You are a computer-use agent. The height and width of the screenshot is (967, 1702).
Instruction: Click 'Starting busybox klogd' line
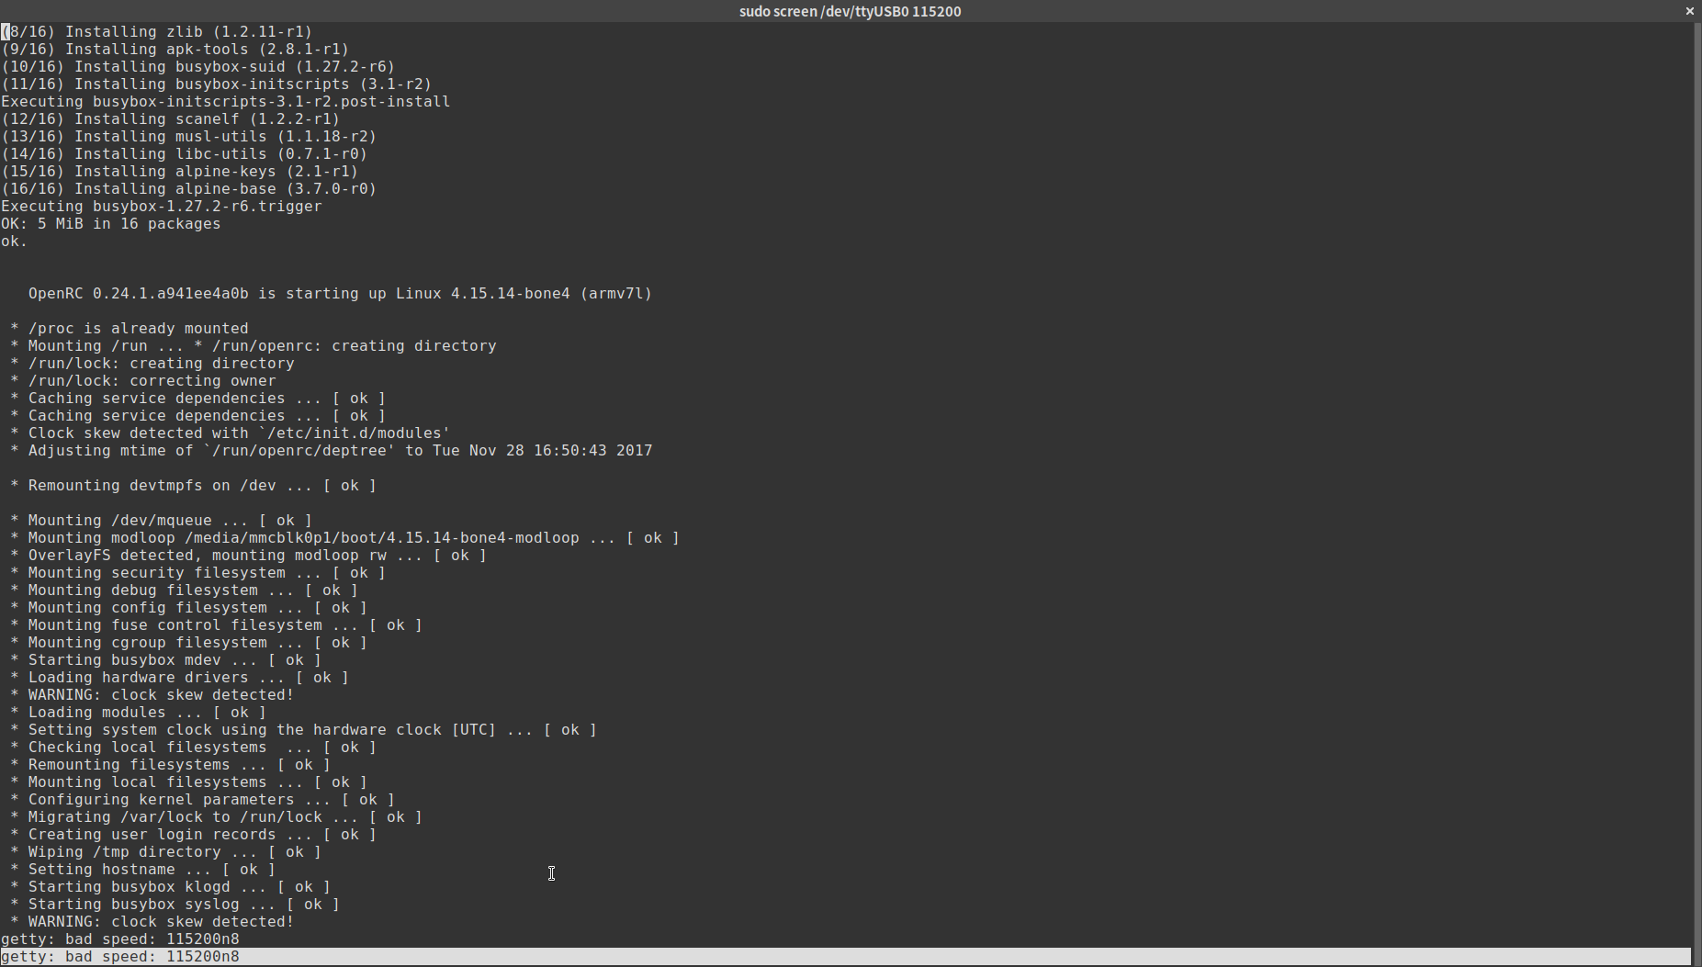171,886
